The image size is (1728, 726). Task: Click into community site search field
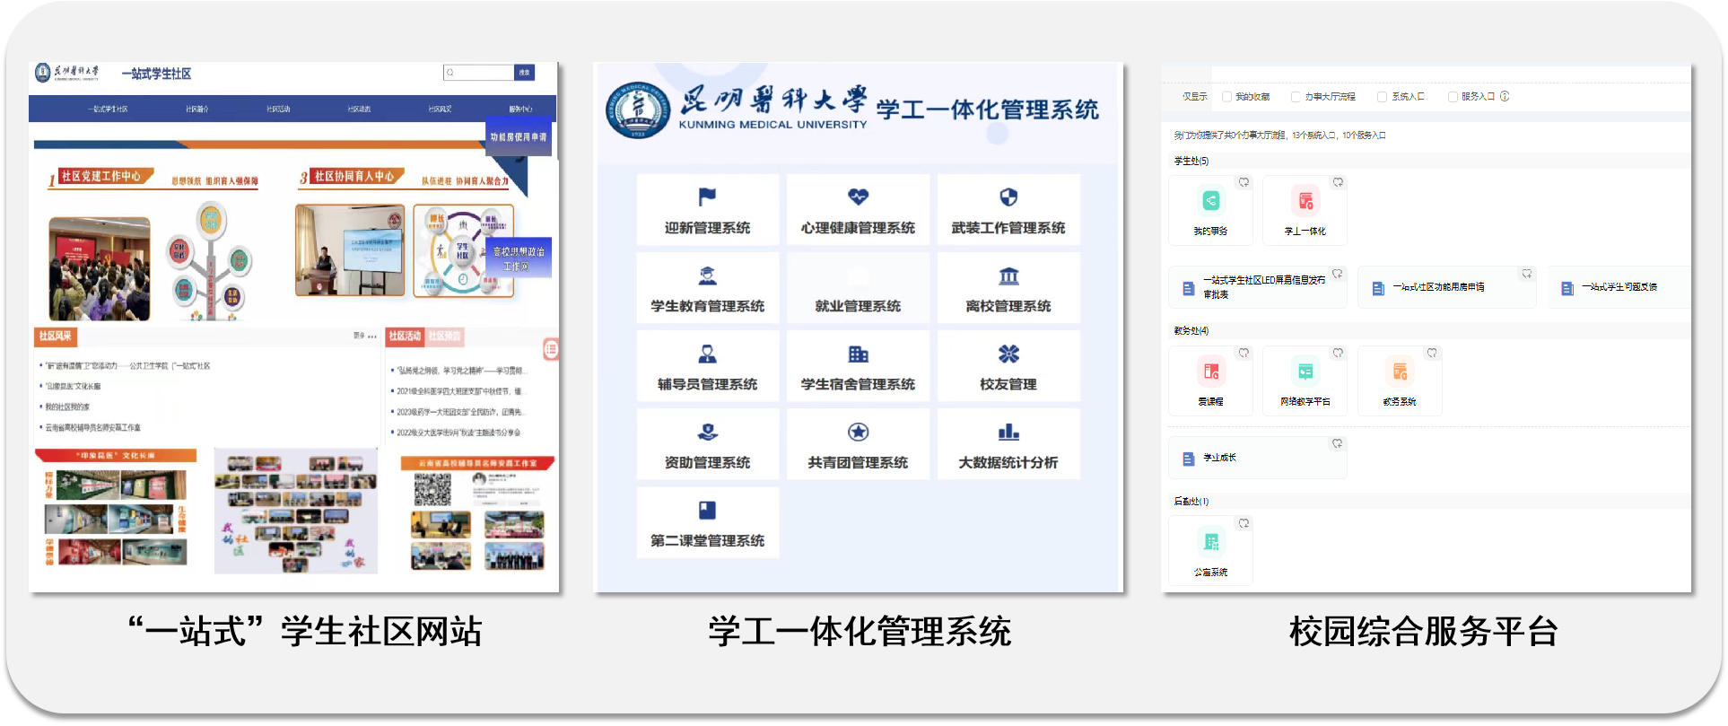point(479,73)
